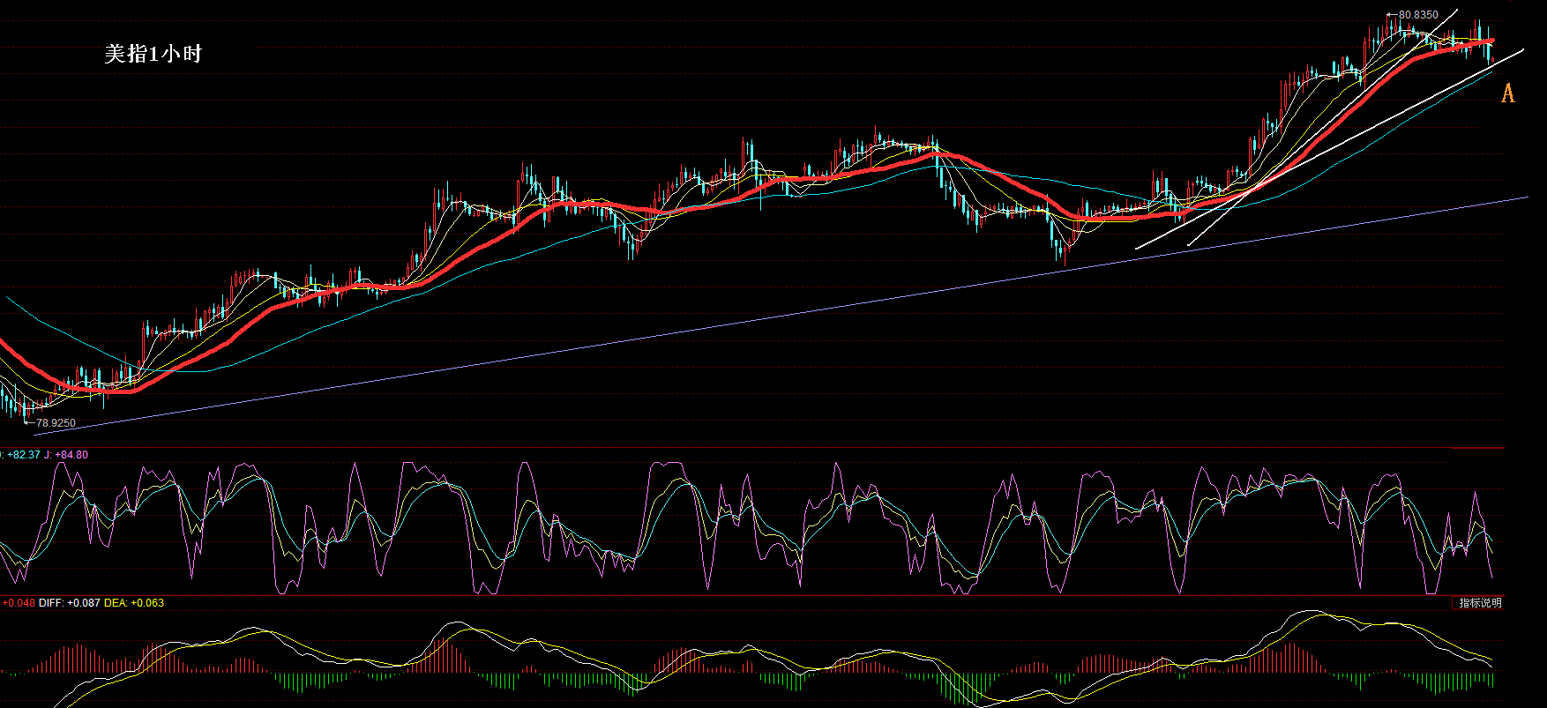The height and width of the screenshot is (708, 1547).
Task: Click the yellow DEA +0.063 label
Action: tap(134, 603)
